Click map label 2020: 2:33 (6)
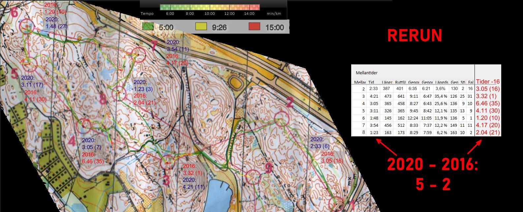This screenshot has height=212, width=523. (320, 143)
